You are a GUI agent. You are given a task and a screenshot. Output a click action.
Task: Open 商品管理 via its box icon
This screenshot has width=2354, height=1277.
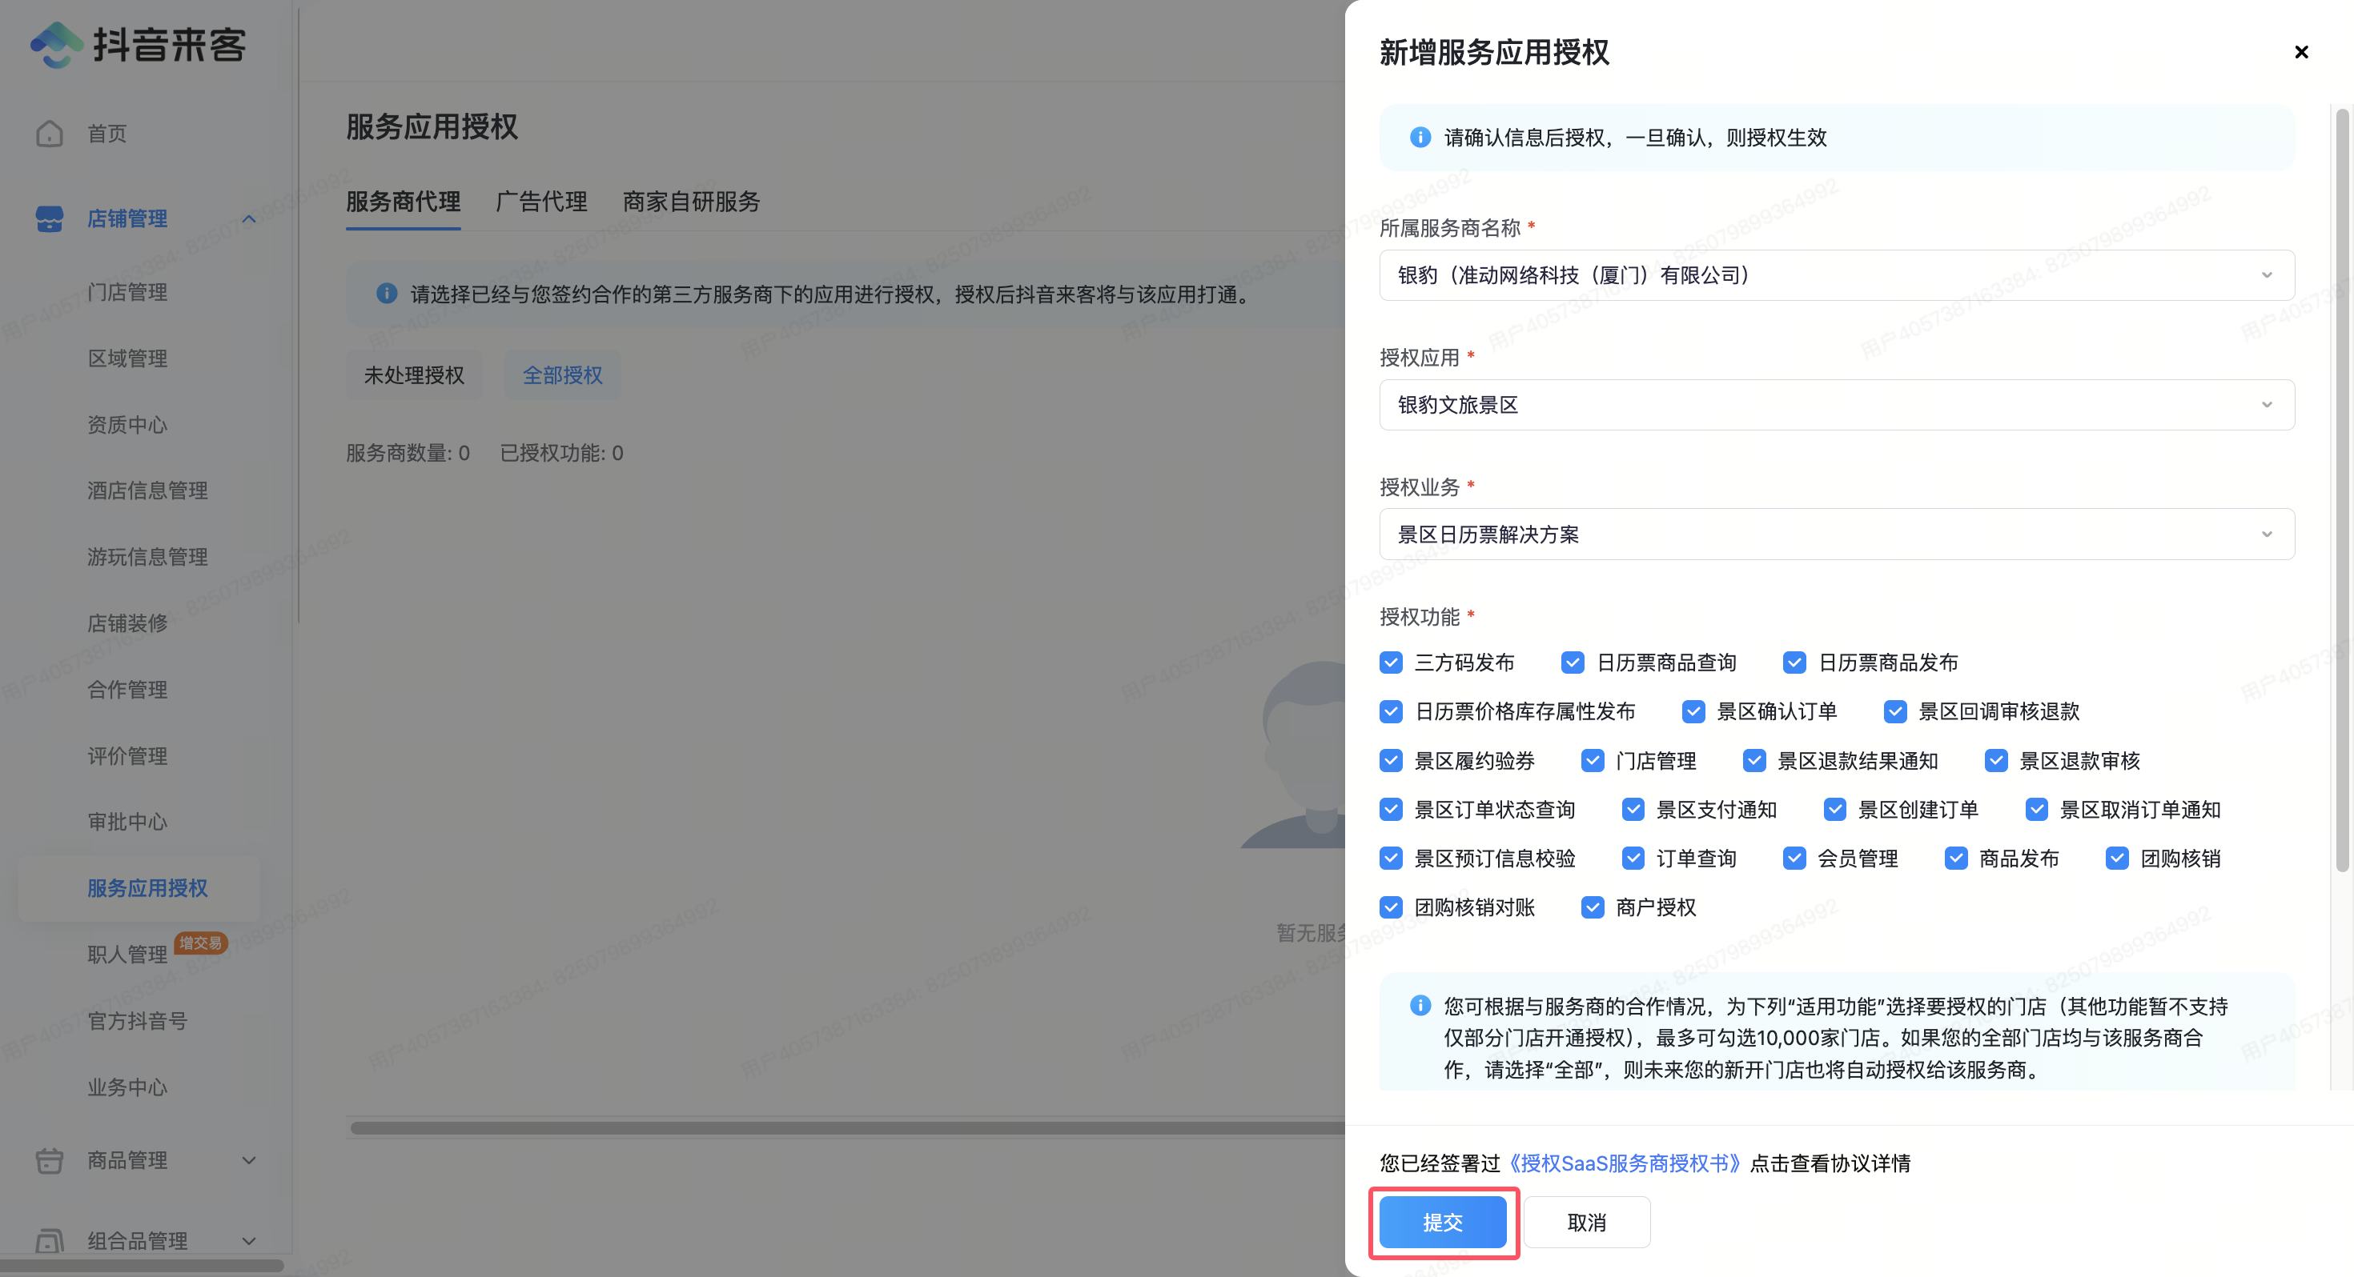click(x=50, y=1160)
